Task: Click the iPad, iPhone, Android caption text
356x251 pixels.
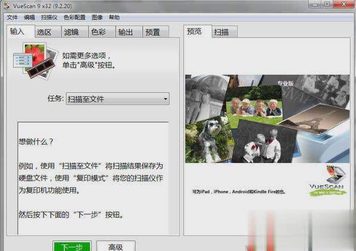Action: 239,192
